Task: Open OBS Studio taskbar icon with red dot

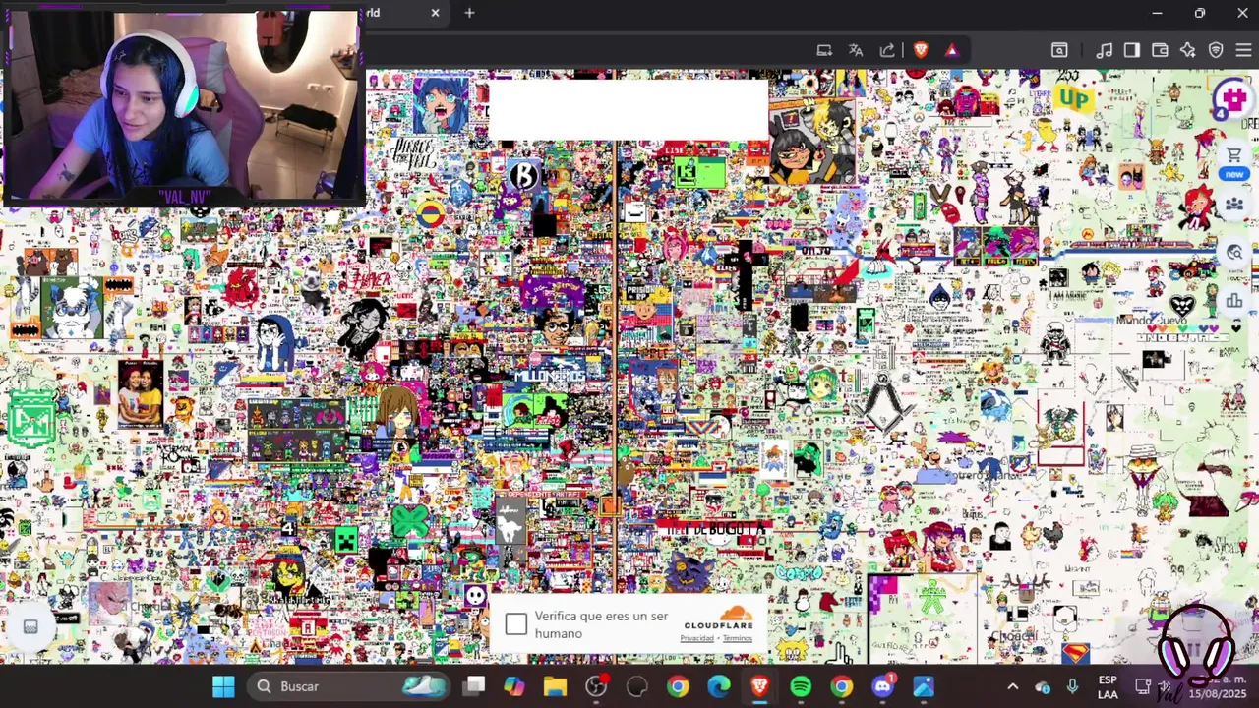Action: click(x=596, y=686)
